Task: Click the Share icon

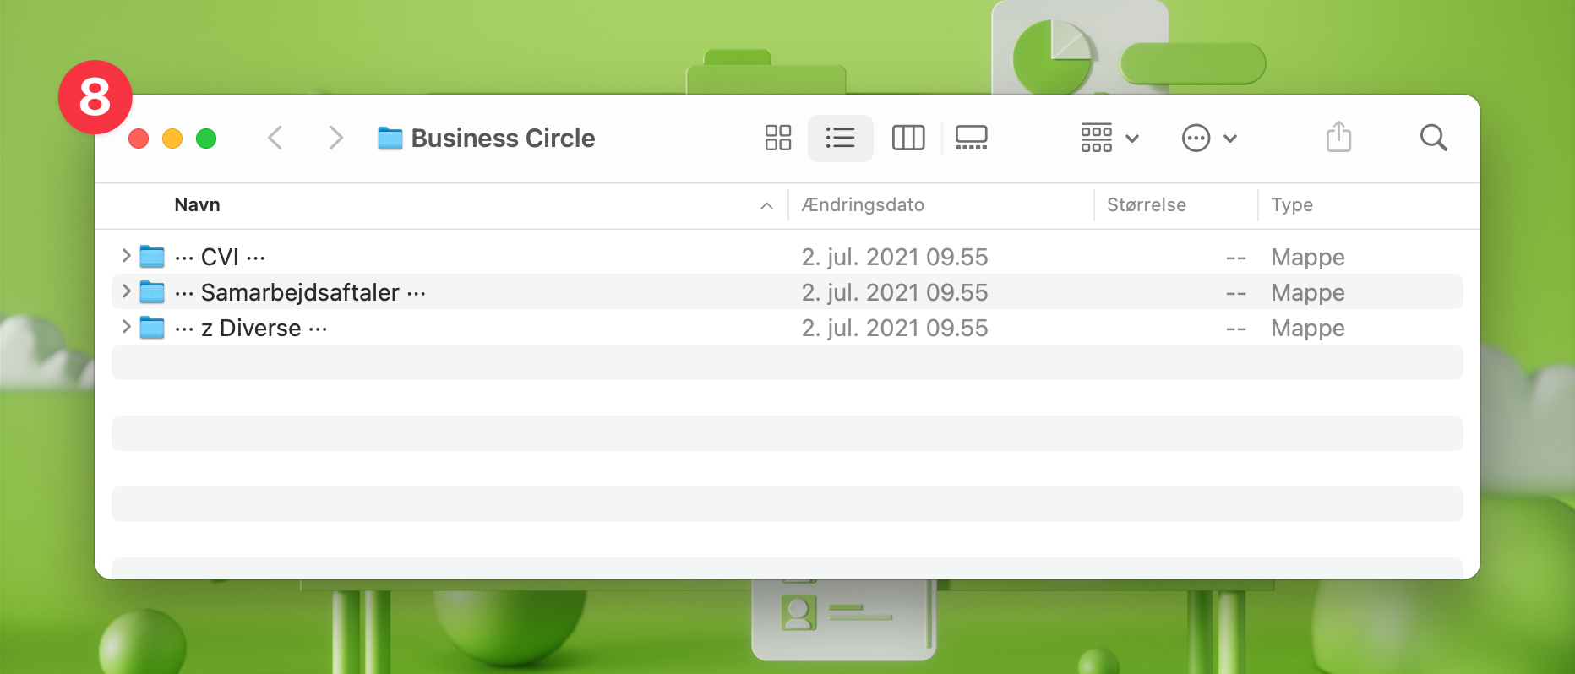Action: point(1338,137)
